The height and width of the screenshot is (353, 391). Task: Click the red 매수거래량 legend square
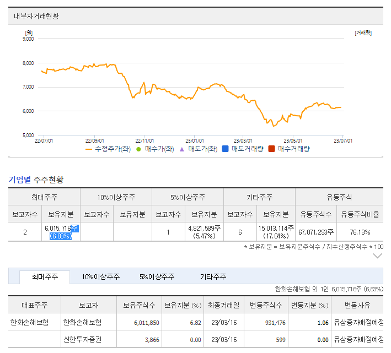(x=271, y=149)
